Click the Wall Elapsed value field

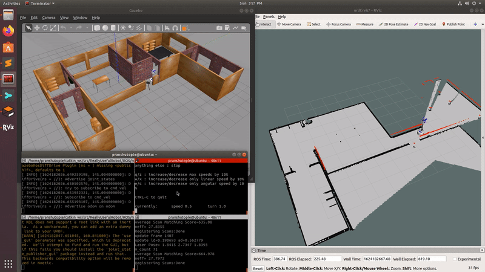pos(432,259)
